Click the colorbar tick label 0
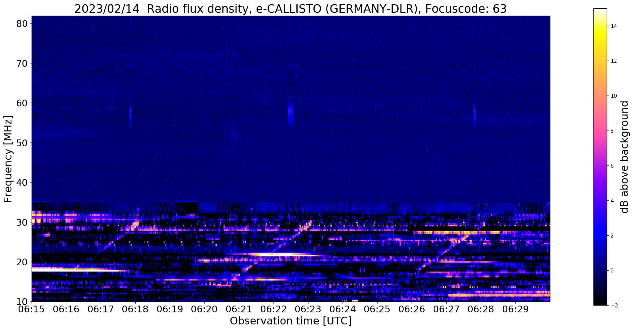The image size is (634, 330). (612, 271)
